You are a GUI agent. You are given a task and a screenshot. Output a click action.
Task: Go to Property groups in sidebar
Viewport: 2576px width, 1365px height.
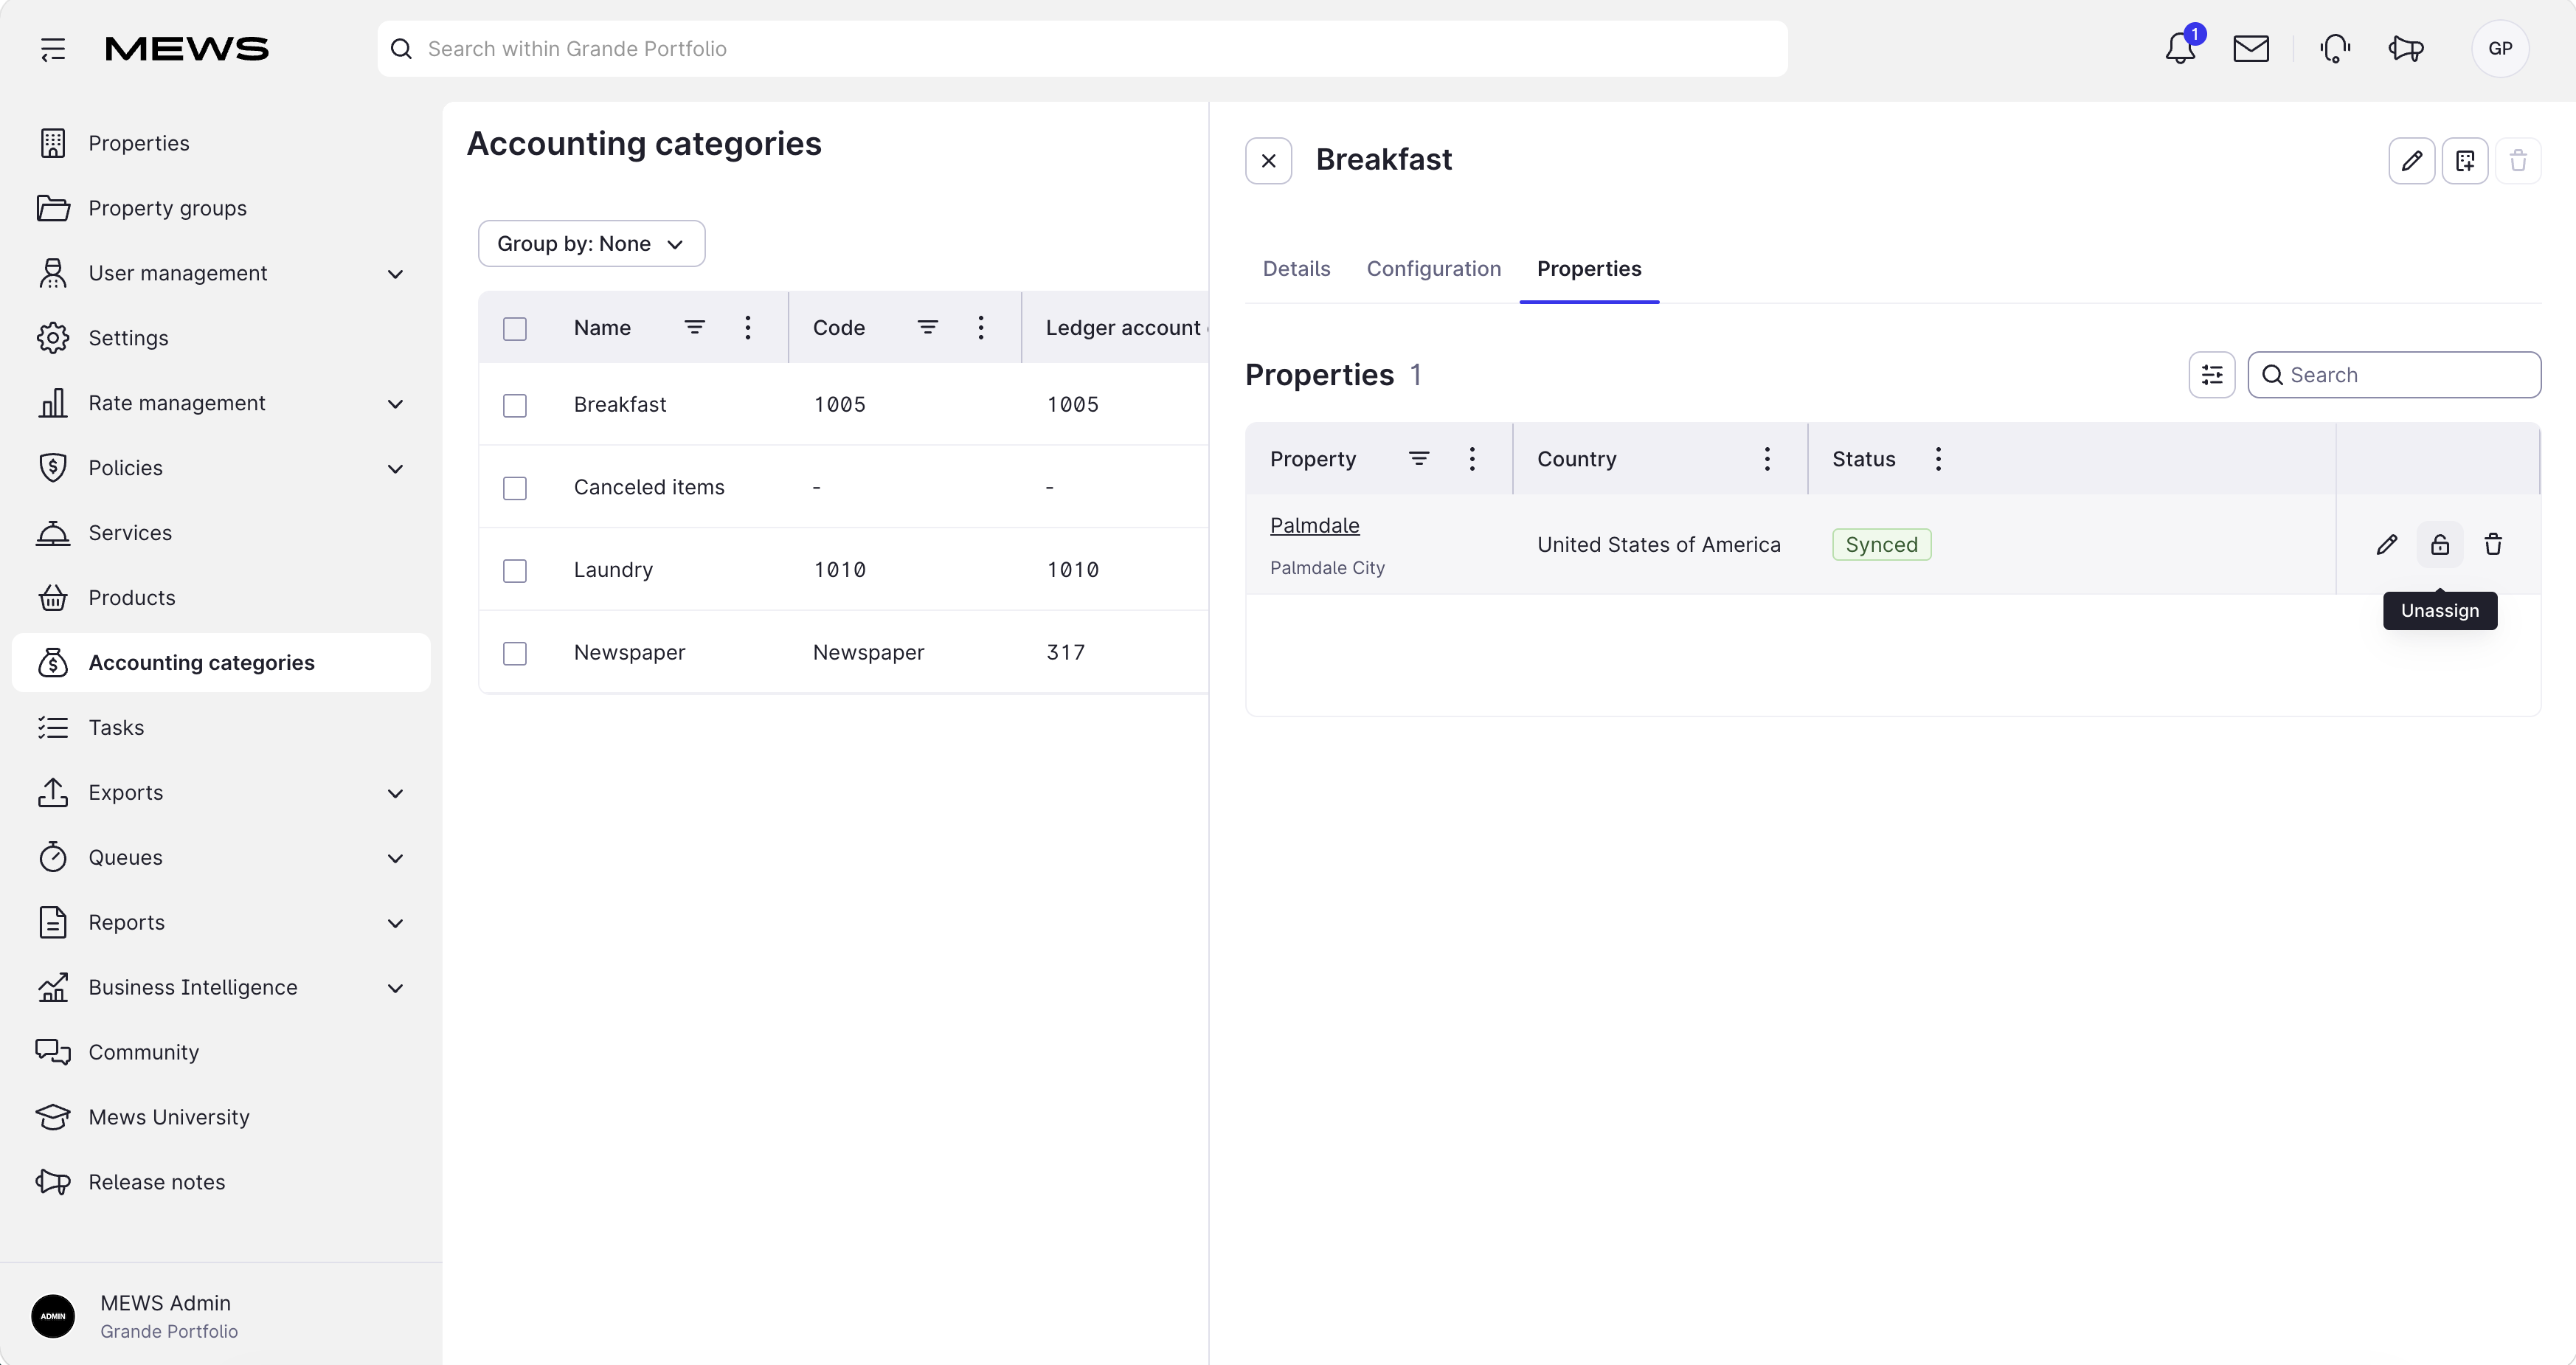221,208
